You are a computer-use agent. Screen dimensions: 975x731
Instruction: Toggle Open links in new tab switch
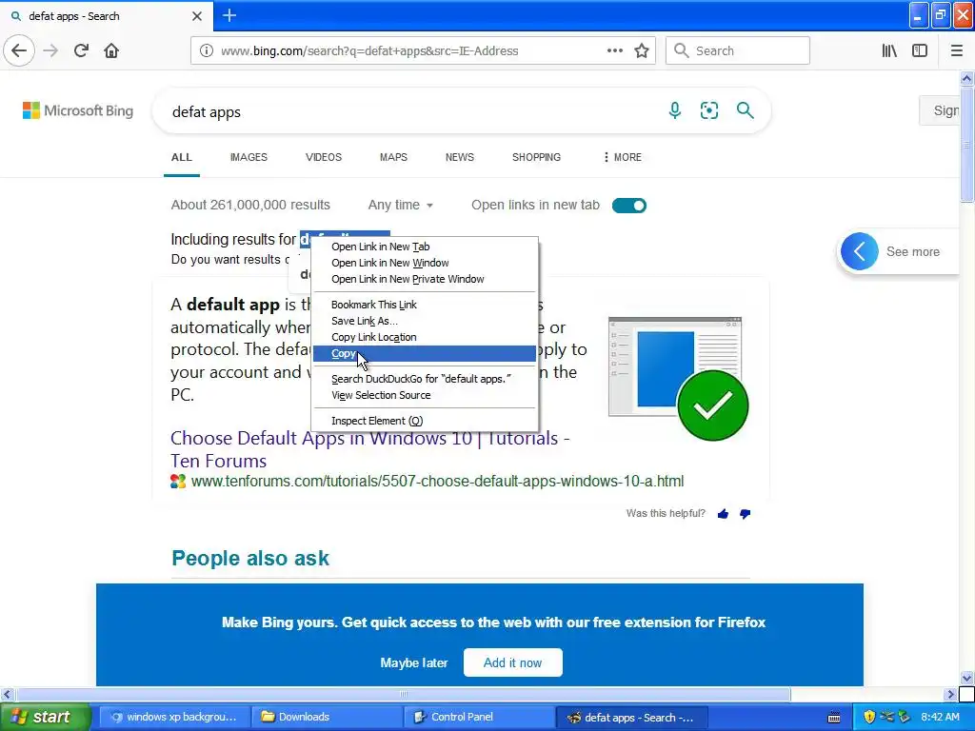pos(629,206)
